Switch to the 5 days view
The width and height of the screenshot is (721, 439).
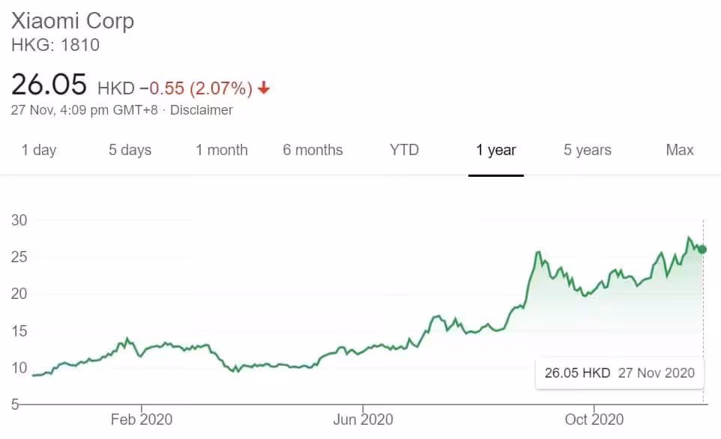click(129, 150)
